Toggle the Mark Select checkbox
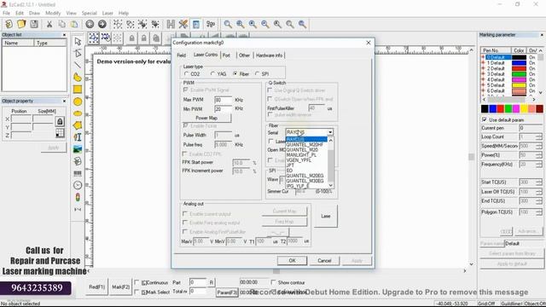Image resolution: width=546 pixels, height=307 pixels. pyautogui.click(x=136, y=292)
